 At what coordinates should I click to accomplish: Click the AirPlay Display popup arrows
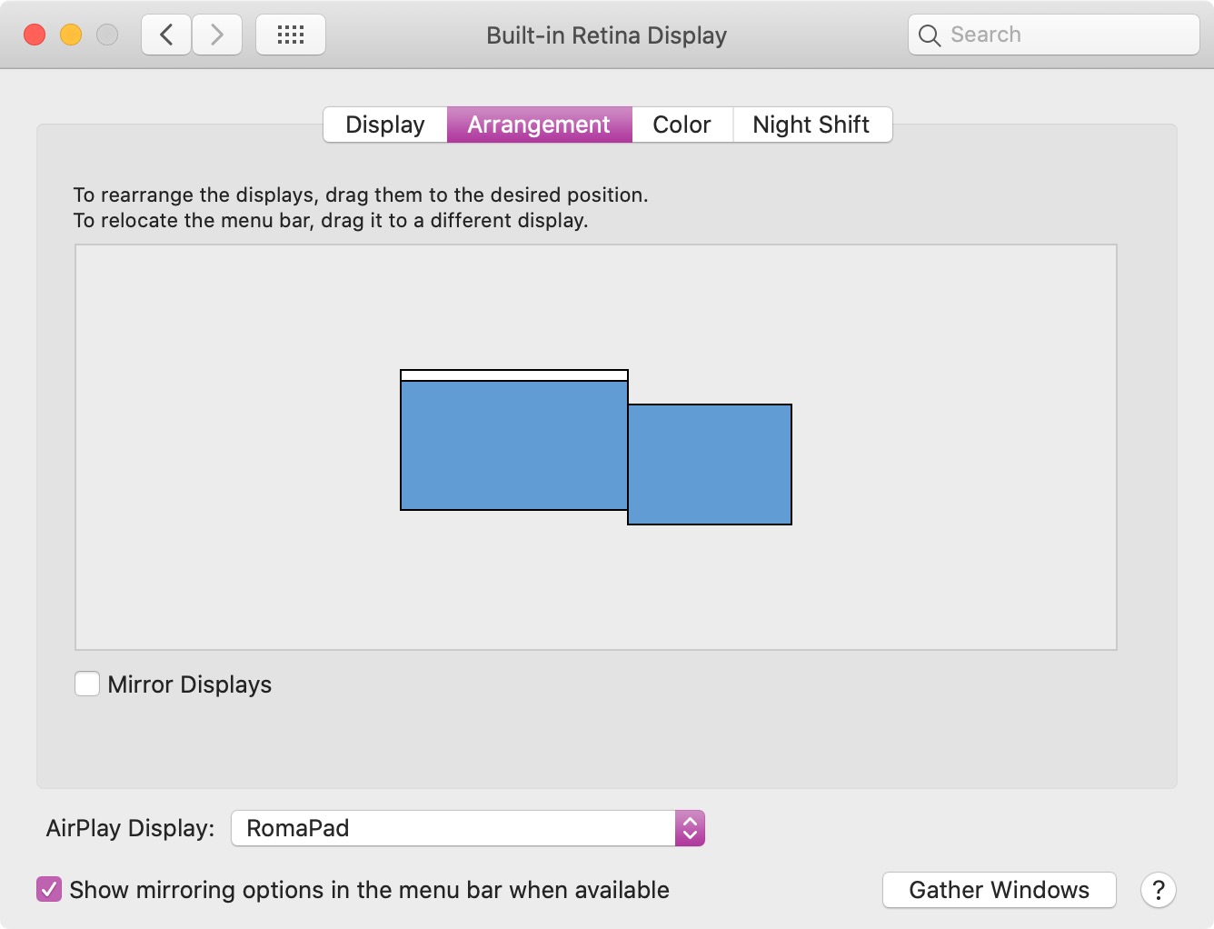click(690, 828)
